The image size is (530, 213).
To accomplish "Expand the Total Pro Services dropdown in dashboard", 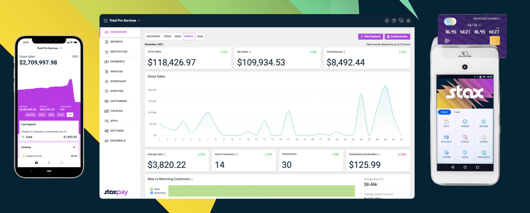I will [x=125, y=21].
